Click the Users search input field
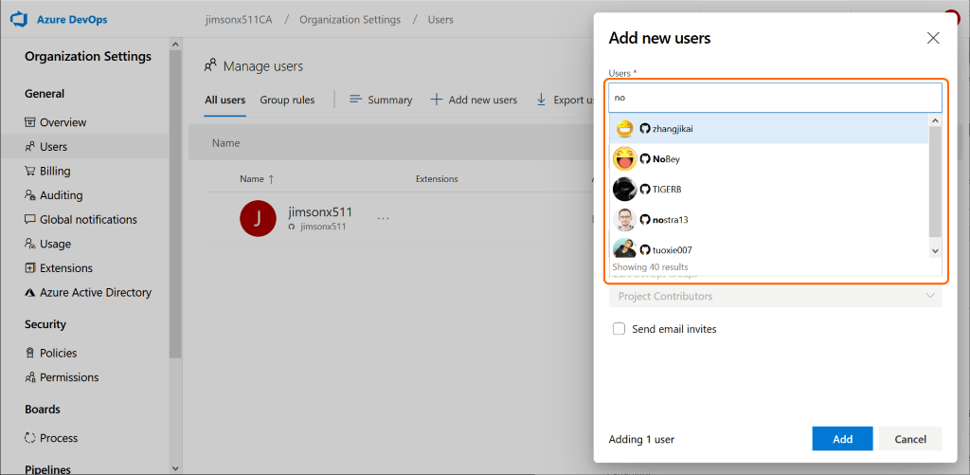 pos(775,98)
